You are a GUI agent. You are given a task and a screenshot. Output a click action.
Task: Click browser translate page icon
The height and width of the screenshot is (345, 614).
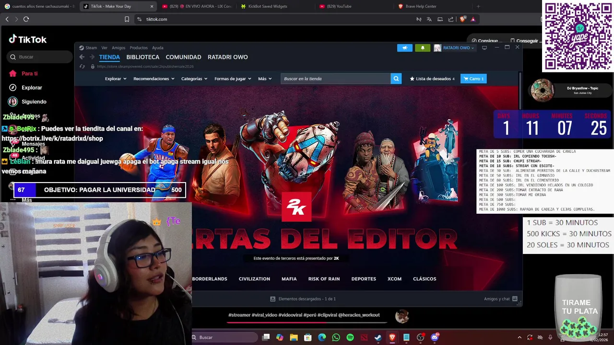429,19
